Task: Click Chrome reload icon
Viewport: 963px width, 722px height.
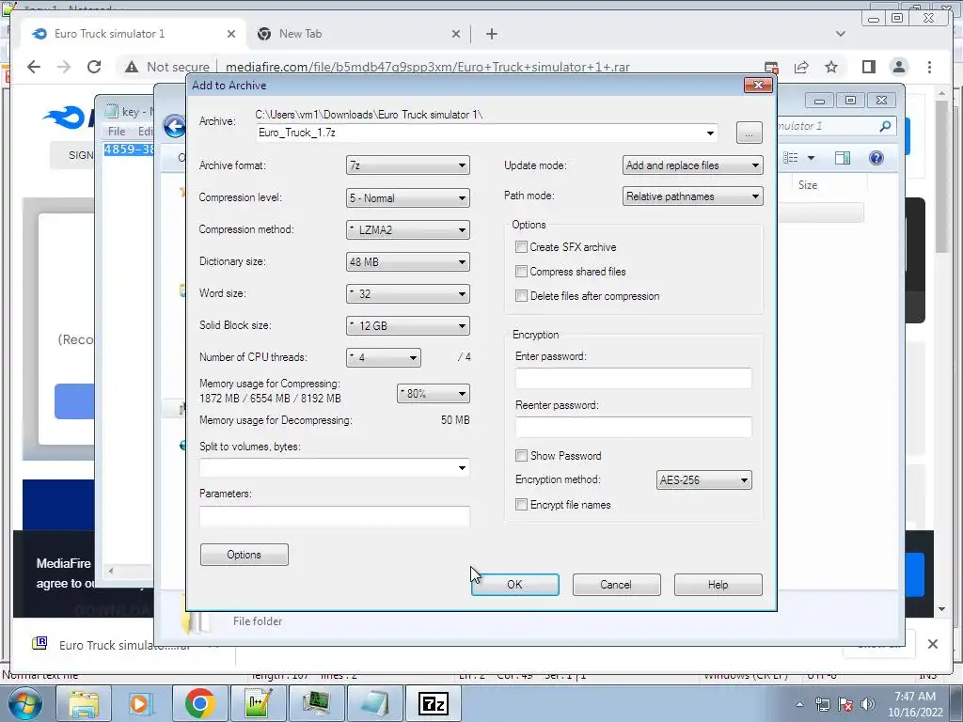Action: (94, 67)
